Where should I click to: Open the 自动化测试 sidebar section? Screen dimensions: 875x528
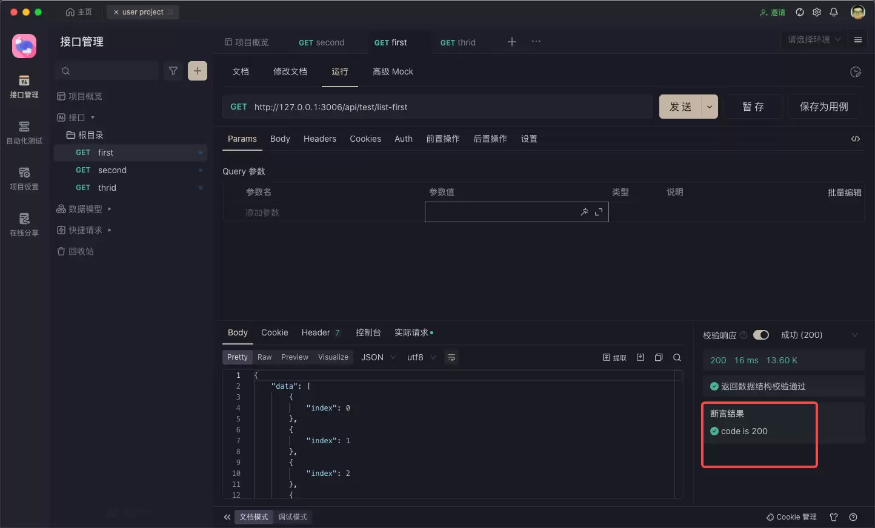(24, 133)
